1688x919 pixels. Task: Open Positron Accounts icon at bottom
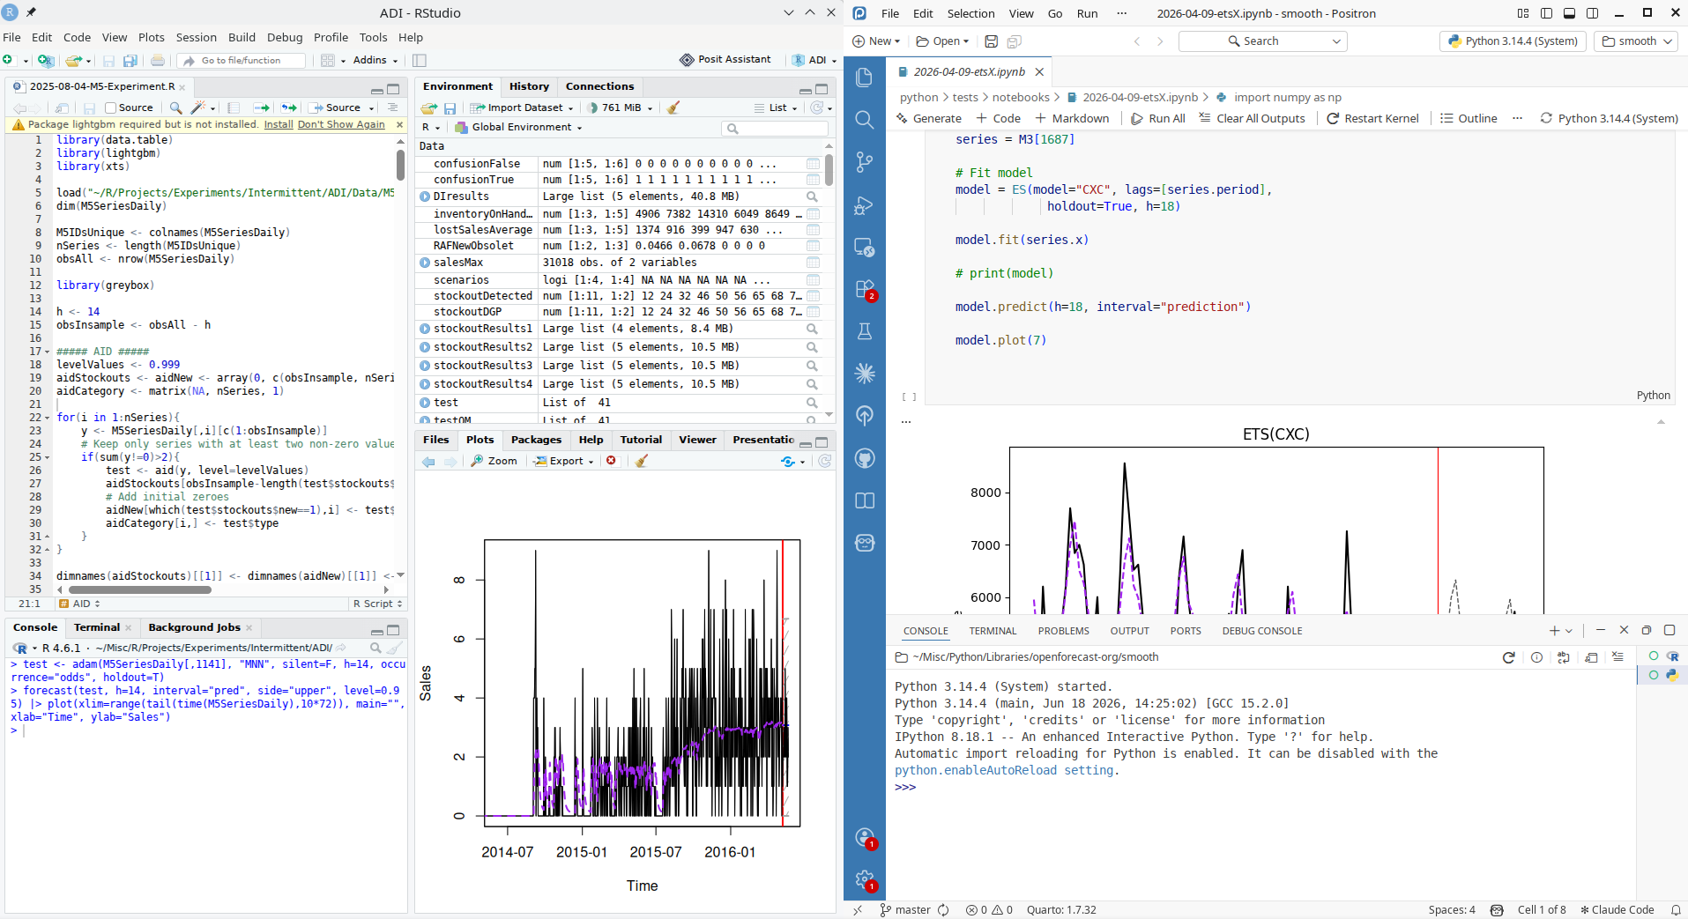(x=865, y=838)
